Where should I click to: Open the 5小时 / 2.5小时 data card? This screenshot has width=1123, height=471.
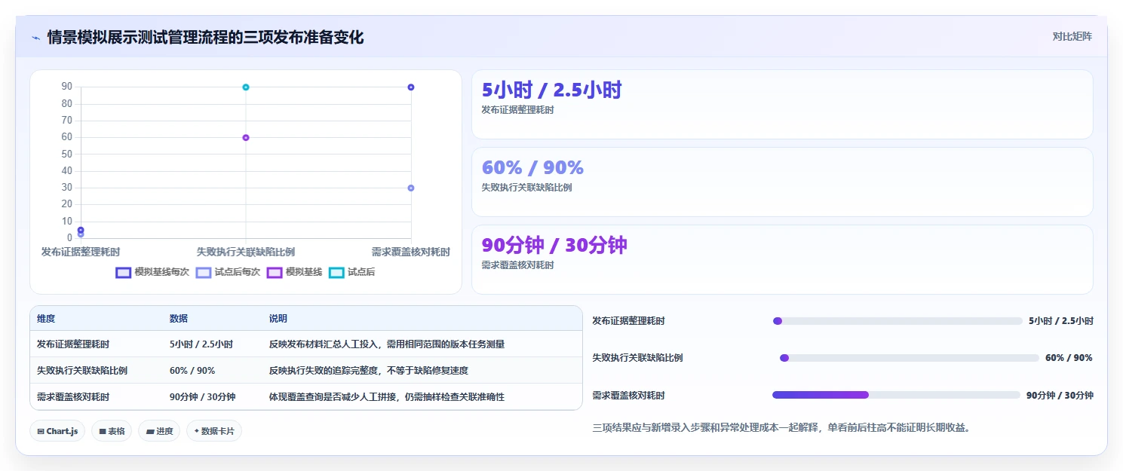tap(782, 104)
